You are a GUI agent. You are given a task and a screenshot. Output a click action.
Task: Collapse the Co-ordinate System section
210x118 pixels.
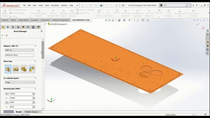(35, 78)
